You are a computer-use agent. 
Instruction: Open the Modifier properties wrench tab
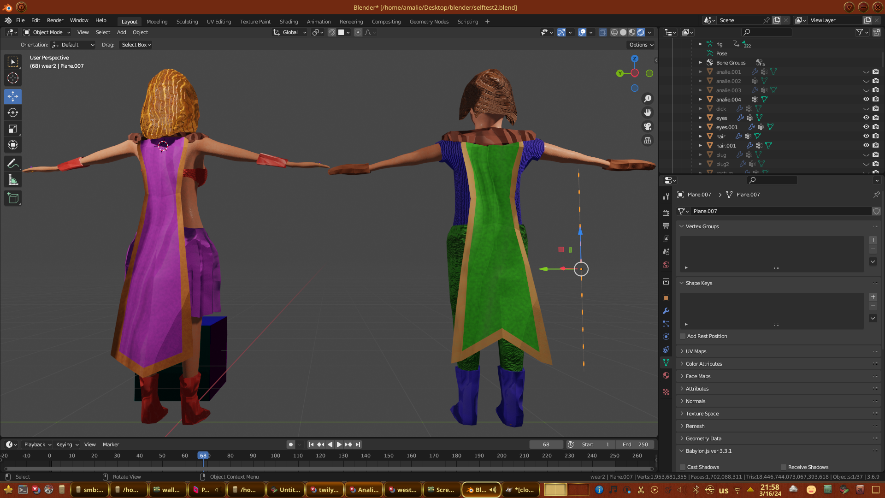(666, 311)
